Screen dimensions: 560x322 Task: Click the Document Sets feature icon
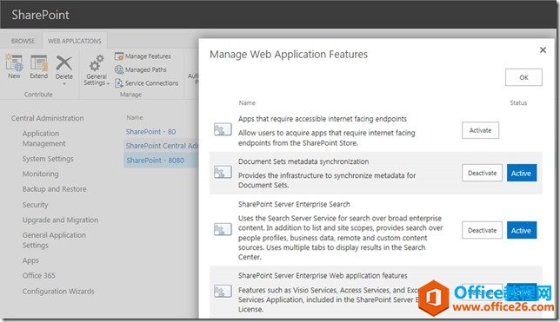pos(223,173)
